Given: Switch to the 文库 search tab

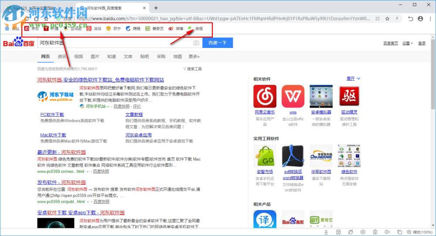Looking at the screenshot, I should [128, 56].
